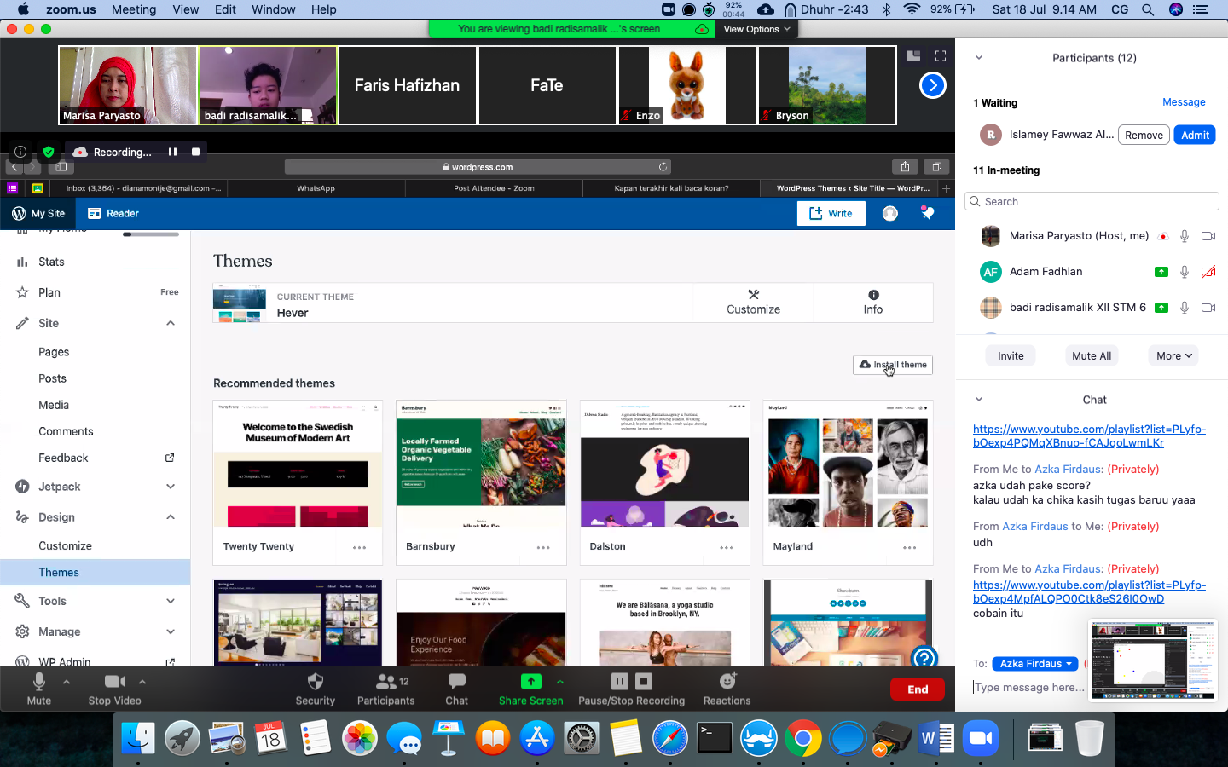The height and width of the screenshot is (767, 1228).
Task: Open the More dropdown in participants panel
Action: pyautogui.click(x=1173, y=355)
